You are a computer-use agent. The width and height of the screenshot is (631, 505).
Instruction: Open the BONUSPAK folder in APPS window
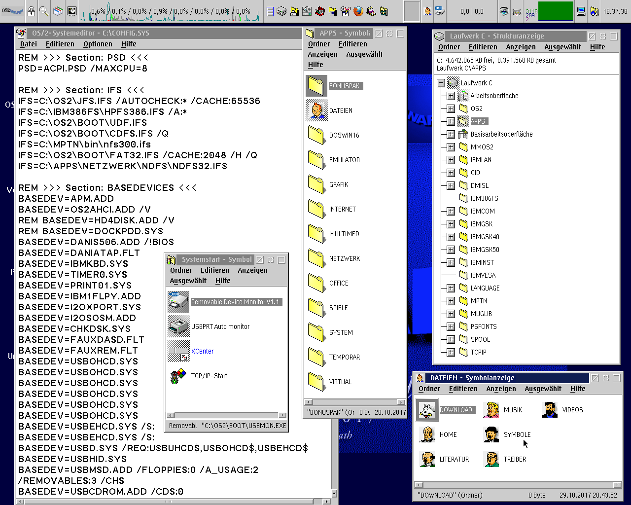point(316,86)
